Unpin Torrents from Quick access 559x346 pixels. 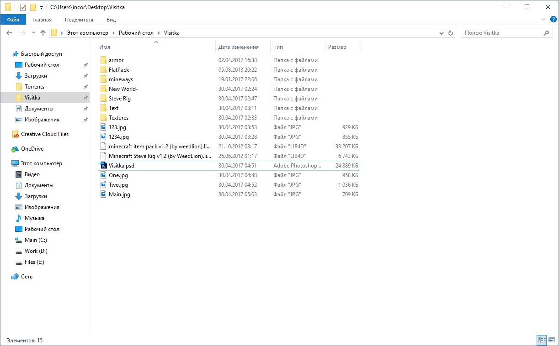coord(85,87)
